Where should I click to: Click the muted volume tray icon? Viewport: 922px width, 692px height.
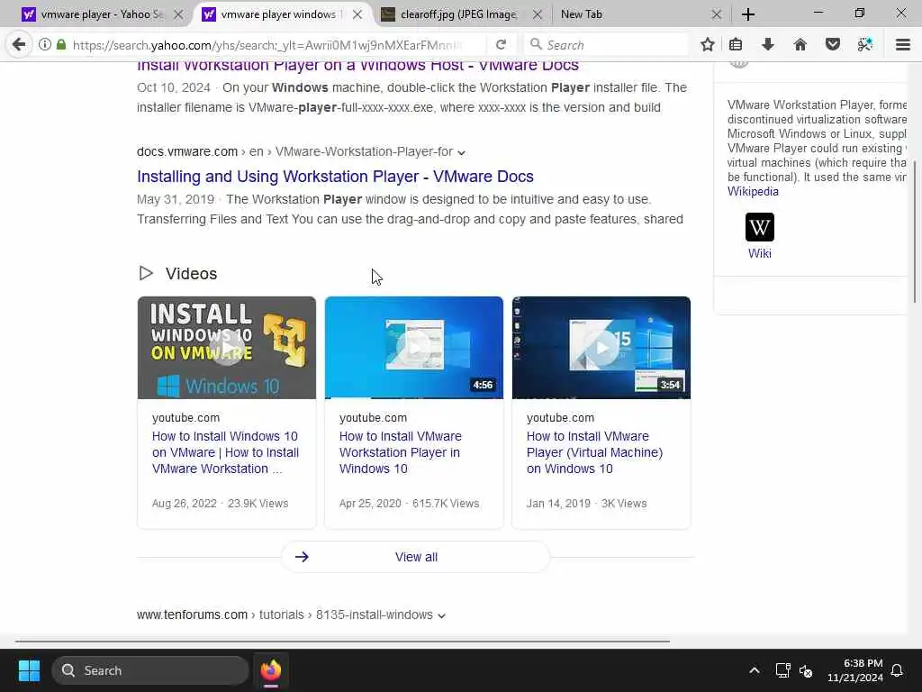806,670
